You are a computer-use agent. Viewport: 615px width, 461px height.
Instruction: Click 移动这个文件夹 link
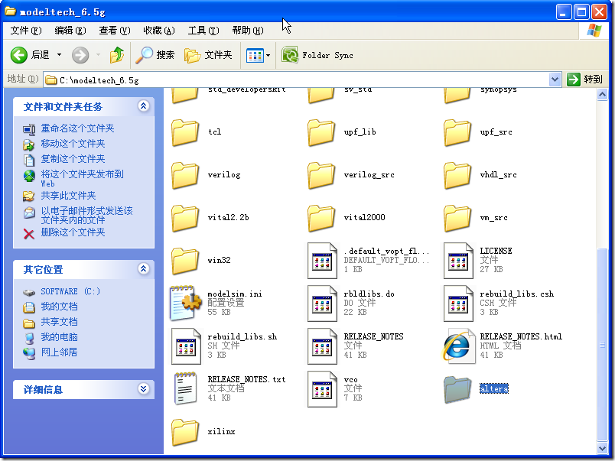pyautogui.click(x=73, y=144)
